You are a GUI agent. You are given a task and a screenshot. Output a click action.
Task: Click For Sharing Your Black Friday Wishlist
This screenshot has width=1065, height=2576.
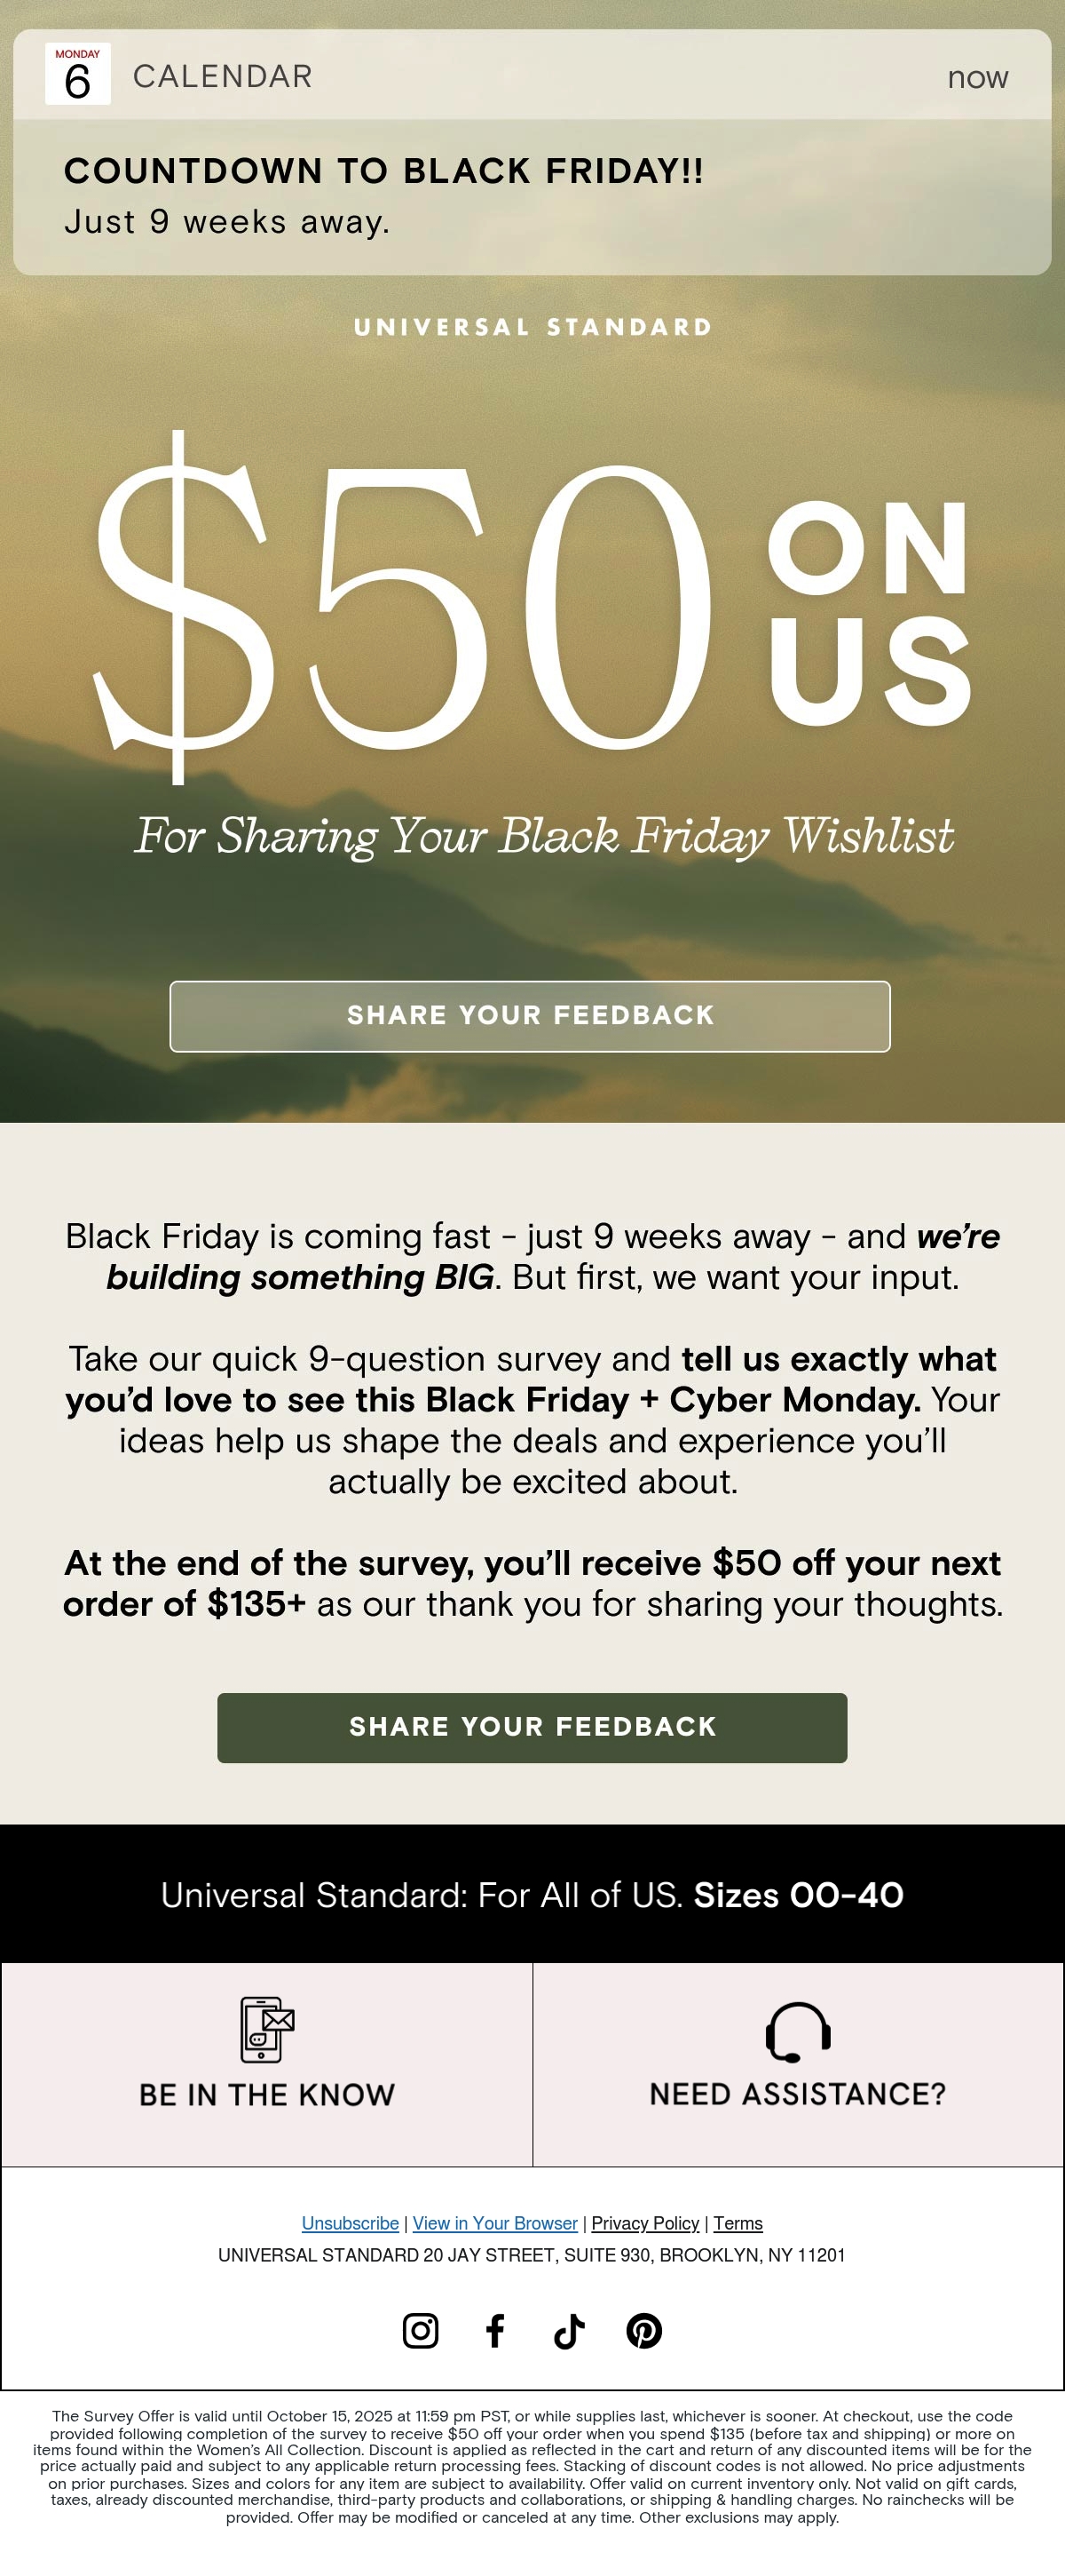(x=545, y=837)
